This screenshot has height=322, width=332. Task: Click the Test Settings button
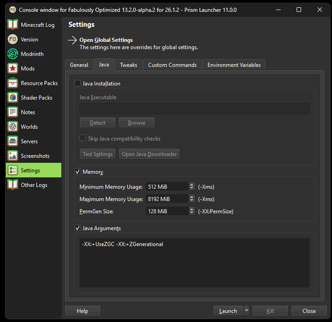98,154
